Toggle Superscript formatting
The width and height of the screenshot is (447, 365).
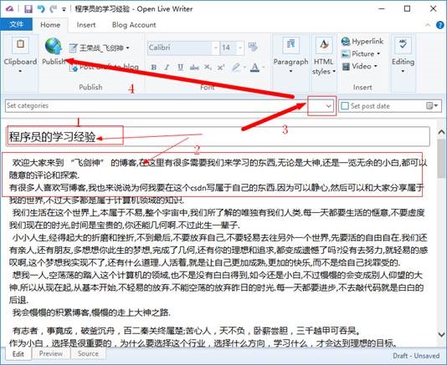point(221,67)
